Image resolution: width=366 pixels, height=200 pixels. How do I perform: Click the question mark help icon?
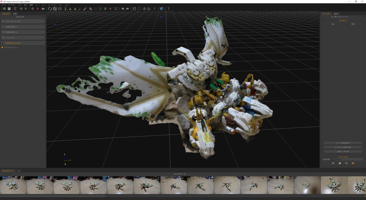click(x=168, y=9)
